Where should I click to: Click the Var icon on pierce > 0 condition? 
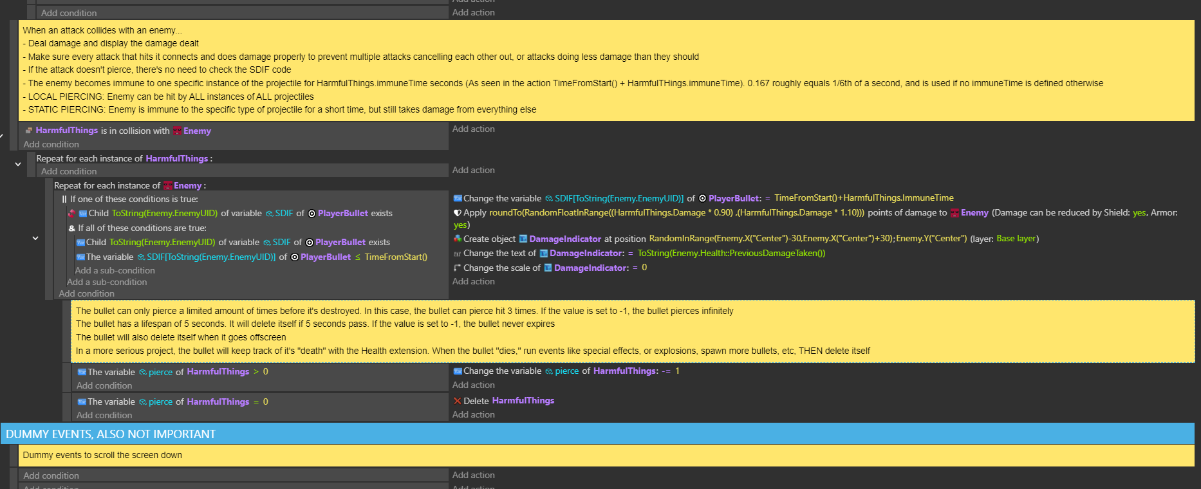coord(82,372)
